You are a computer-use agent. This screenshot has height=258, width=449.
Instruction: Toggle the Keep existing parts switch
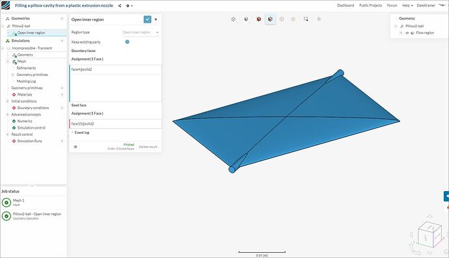pos(127,42)
